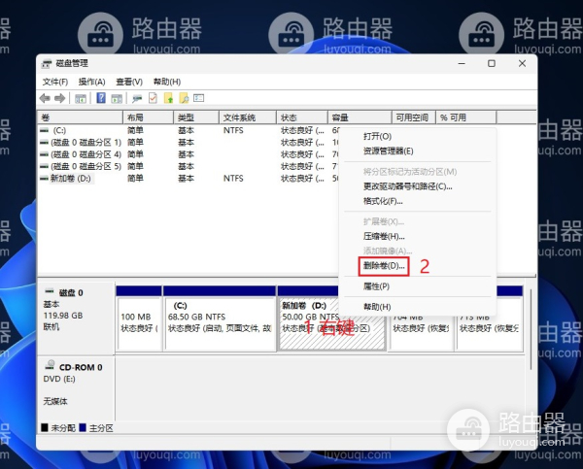Close the Disk Management window
The height and width of the screenshot is (469, 583).
(522, 63)
